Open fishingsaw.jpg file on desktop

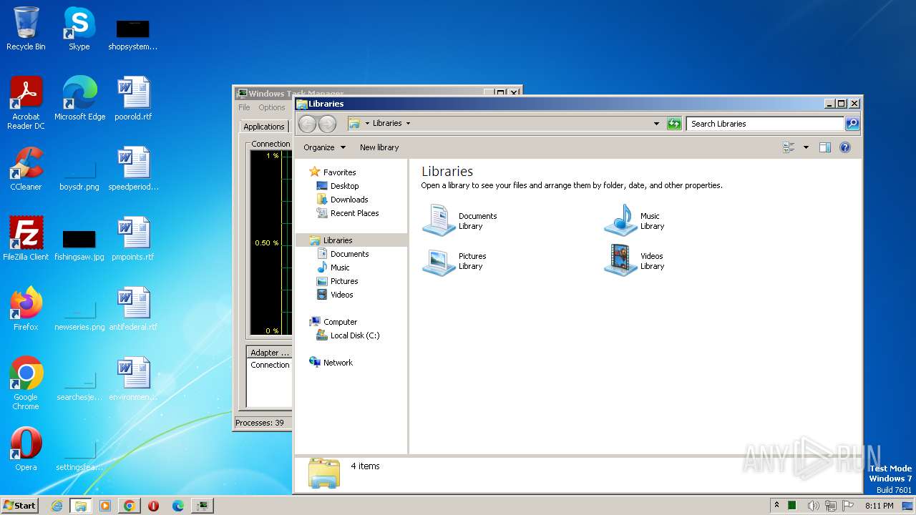pos(79,245)
